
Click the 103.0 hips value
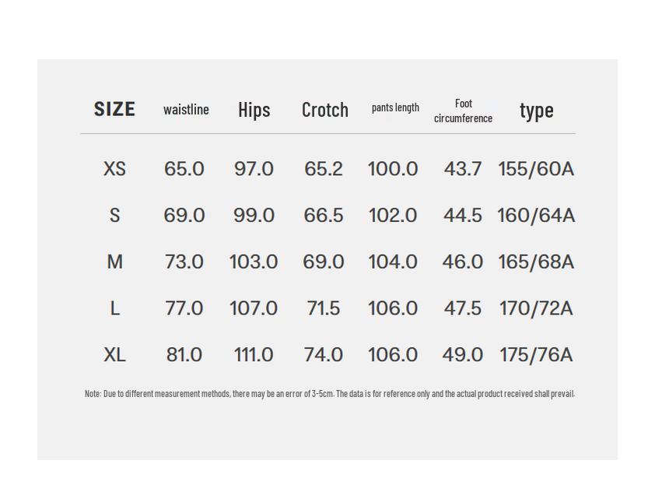coord(254,262)
